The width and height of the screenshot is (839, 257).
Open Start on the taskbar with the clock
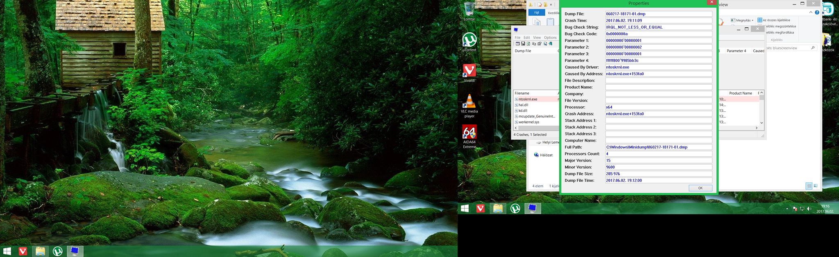pos(465,209)
